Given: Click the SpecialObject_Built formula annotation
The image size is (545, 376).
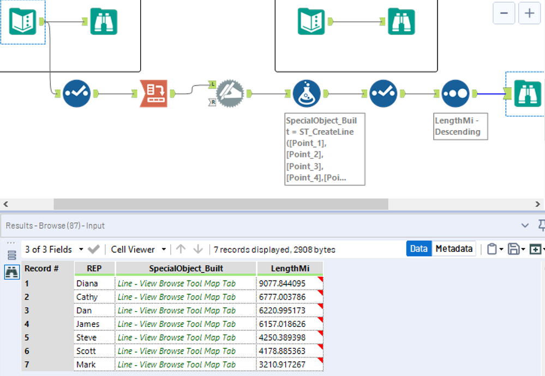Looking at the screenshot, I should pyautogui.click(x=325, y=149).
